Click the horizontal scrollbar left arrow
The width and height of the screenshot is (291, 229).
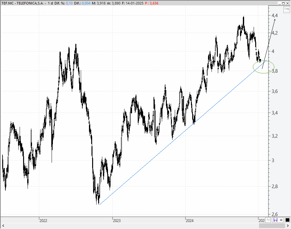3,226
